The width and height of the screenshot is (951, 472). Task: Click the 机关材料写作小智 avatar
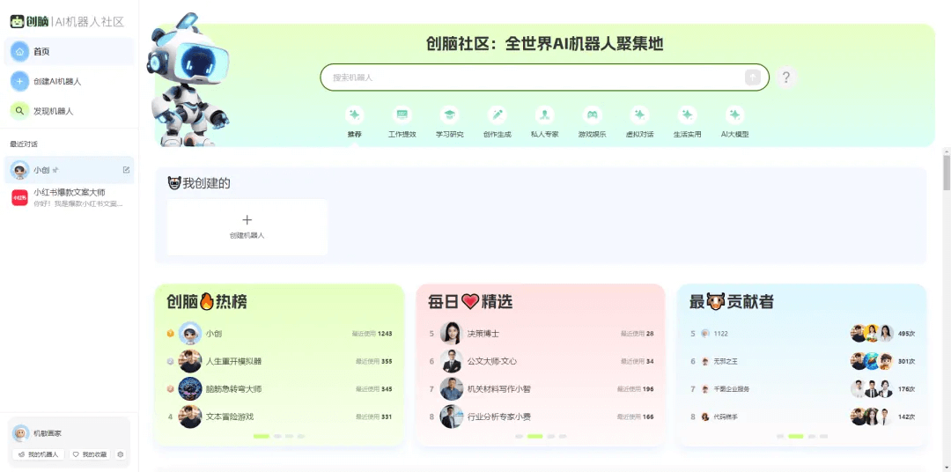coord(451,389)
